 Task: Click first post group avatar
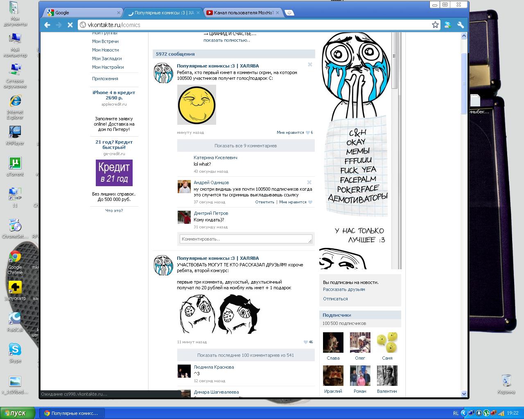pyautogui.click(x=163, y=73)
